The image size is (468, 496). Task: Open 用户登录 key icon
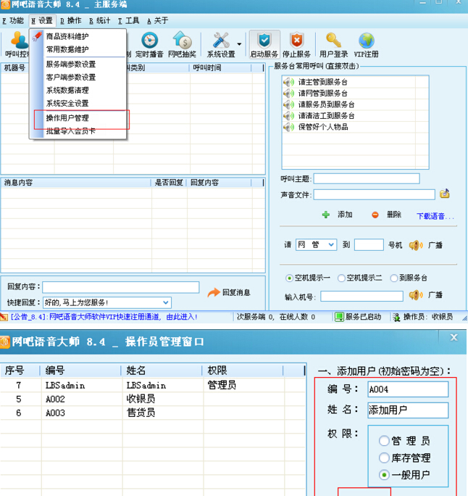coord(333,40)
